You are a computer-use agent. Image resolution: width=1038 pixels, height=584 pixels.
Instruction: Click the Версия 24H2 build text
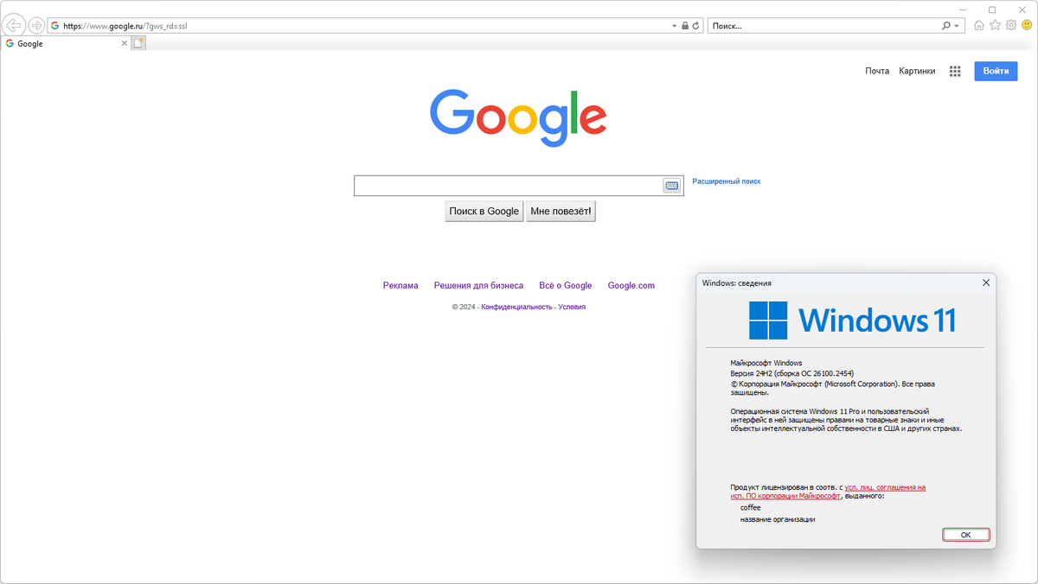click(x=793, y=373)
